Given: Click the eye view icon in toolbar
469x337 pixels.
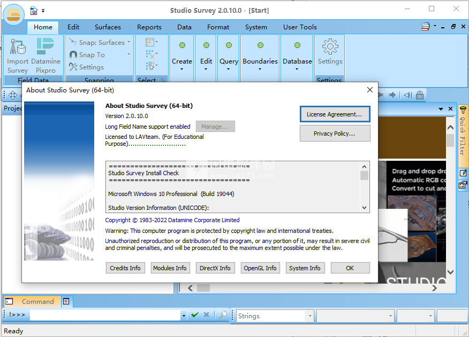Looking at the screenshot, I should click(407, 95).
